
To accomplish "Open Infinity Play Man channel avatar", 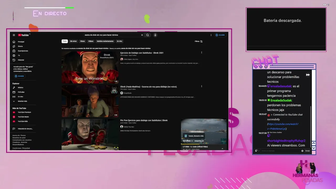I will (122, 127).
